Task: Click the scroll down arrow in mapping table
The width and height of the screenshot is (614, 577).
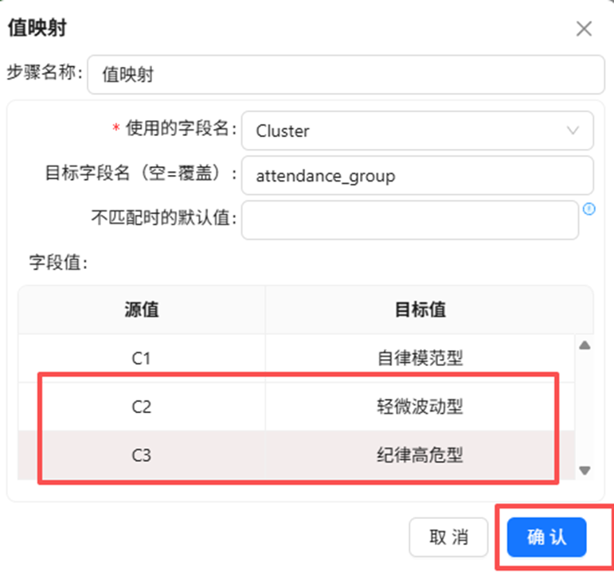Action: 585,470
